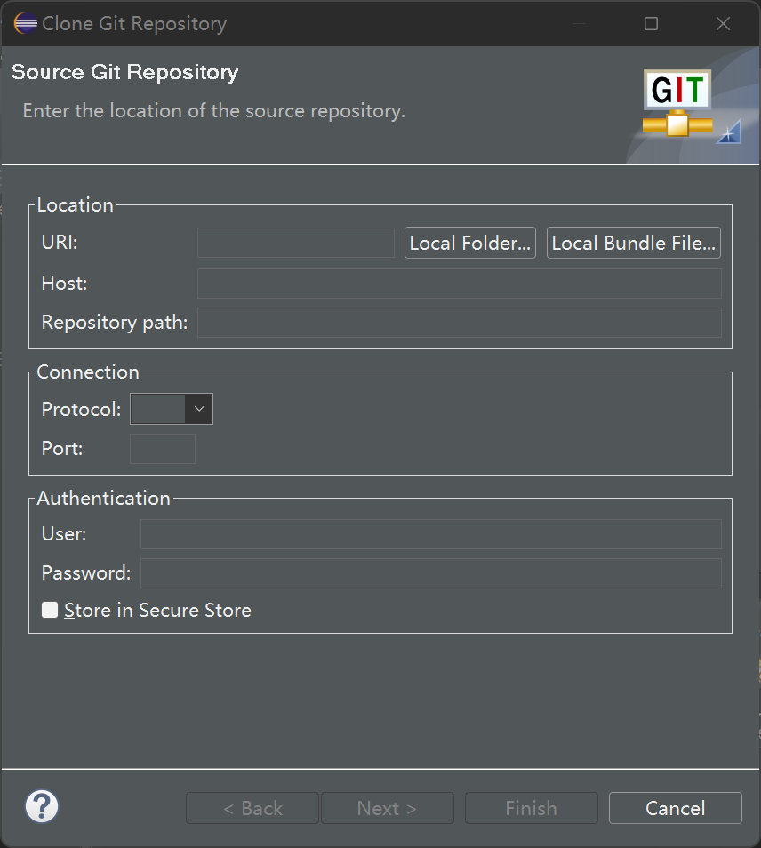The image size is (761, 848).
Task: Click the disabled Back button
Action: [252, 808]
